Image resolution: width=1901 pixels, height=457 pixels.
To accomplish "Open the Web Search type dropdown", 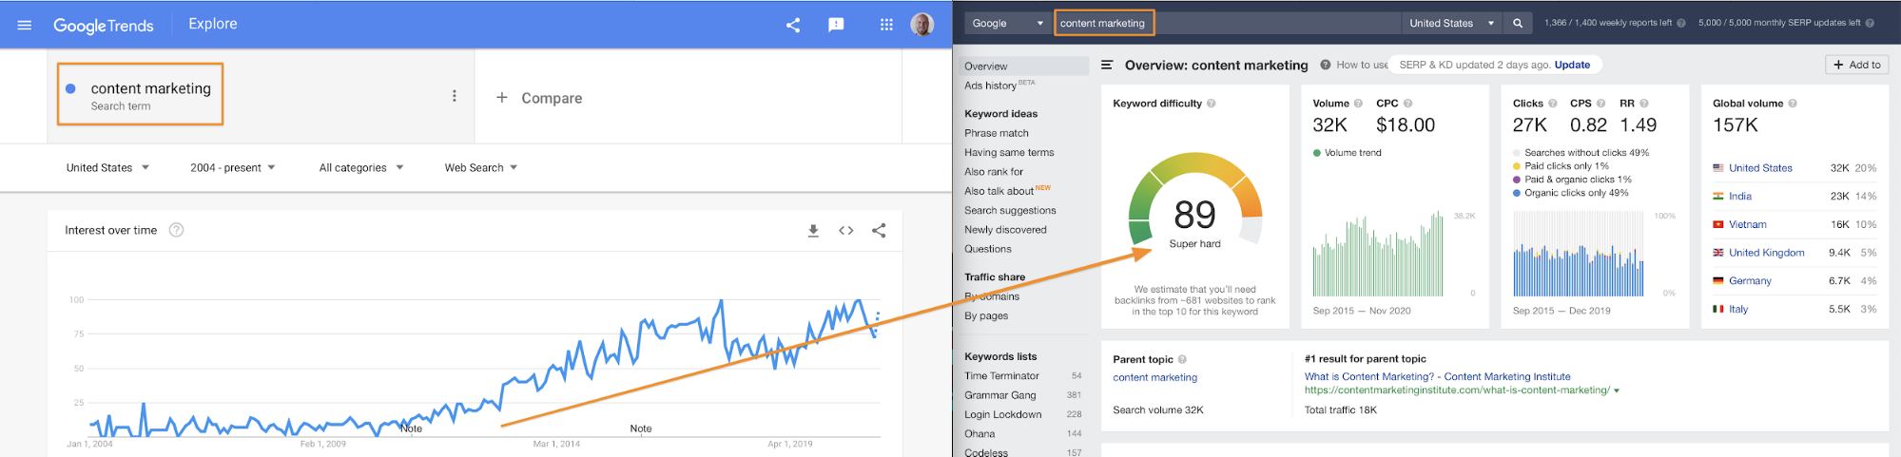I will point(481,167).
